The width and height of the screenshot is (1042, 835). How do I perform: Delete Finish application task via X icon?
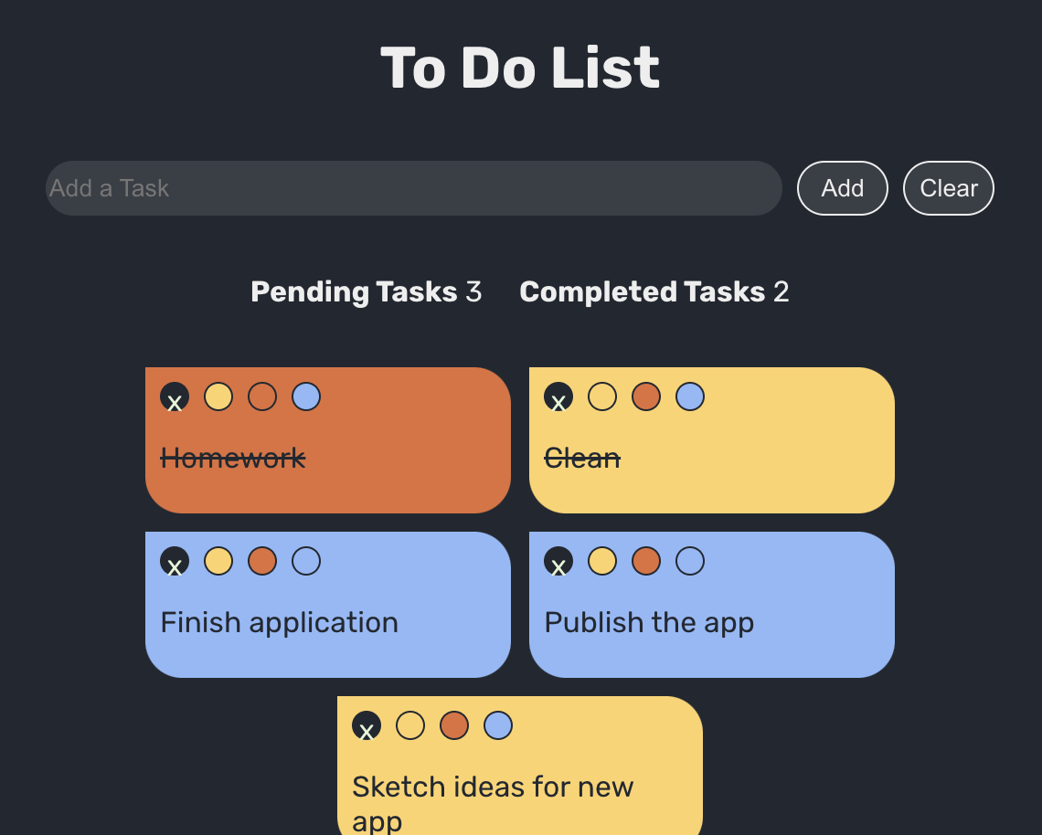175,561
